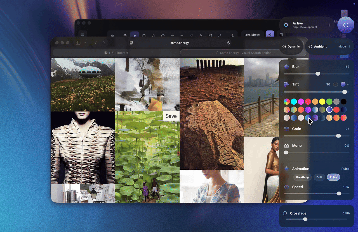The image size is (358, 232).
Task: Pick the yellow tint color swatch
Action: tap(322, 101)
